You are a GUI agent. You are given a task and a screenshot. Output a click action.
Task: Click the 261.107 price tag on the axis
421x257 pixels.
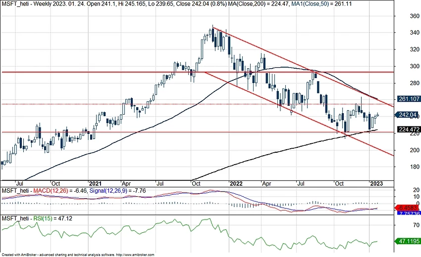coord(409,99)
